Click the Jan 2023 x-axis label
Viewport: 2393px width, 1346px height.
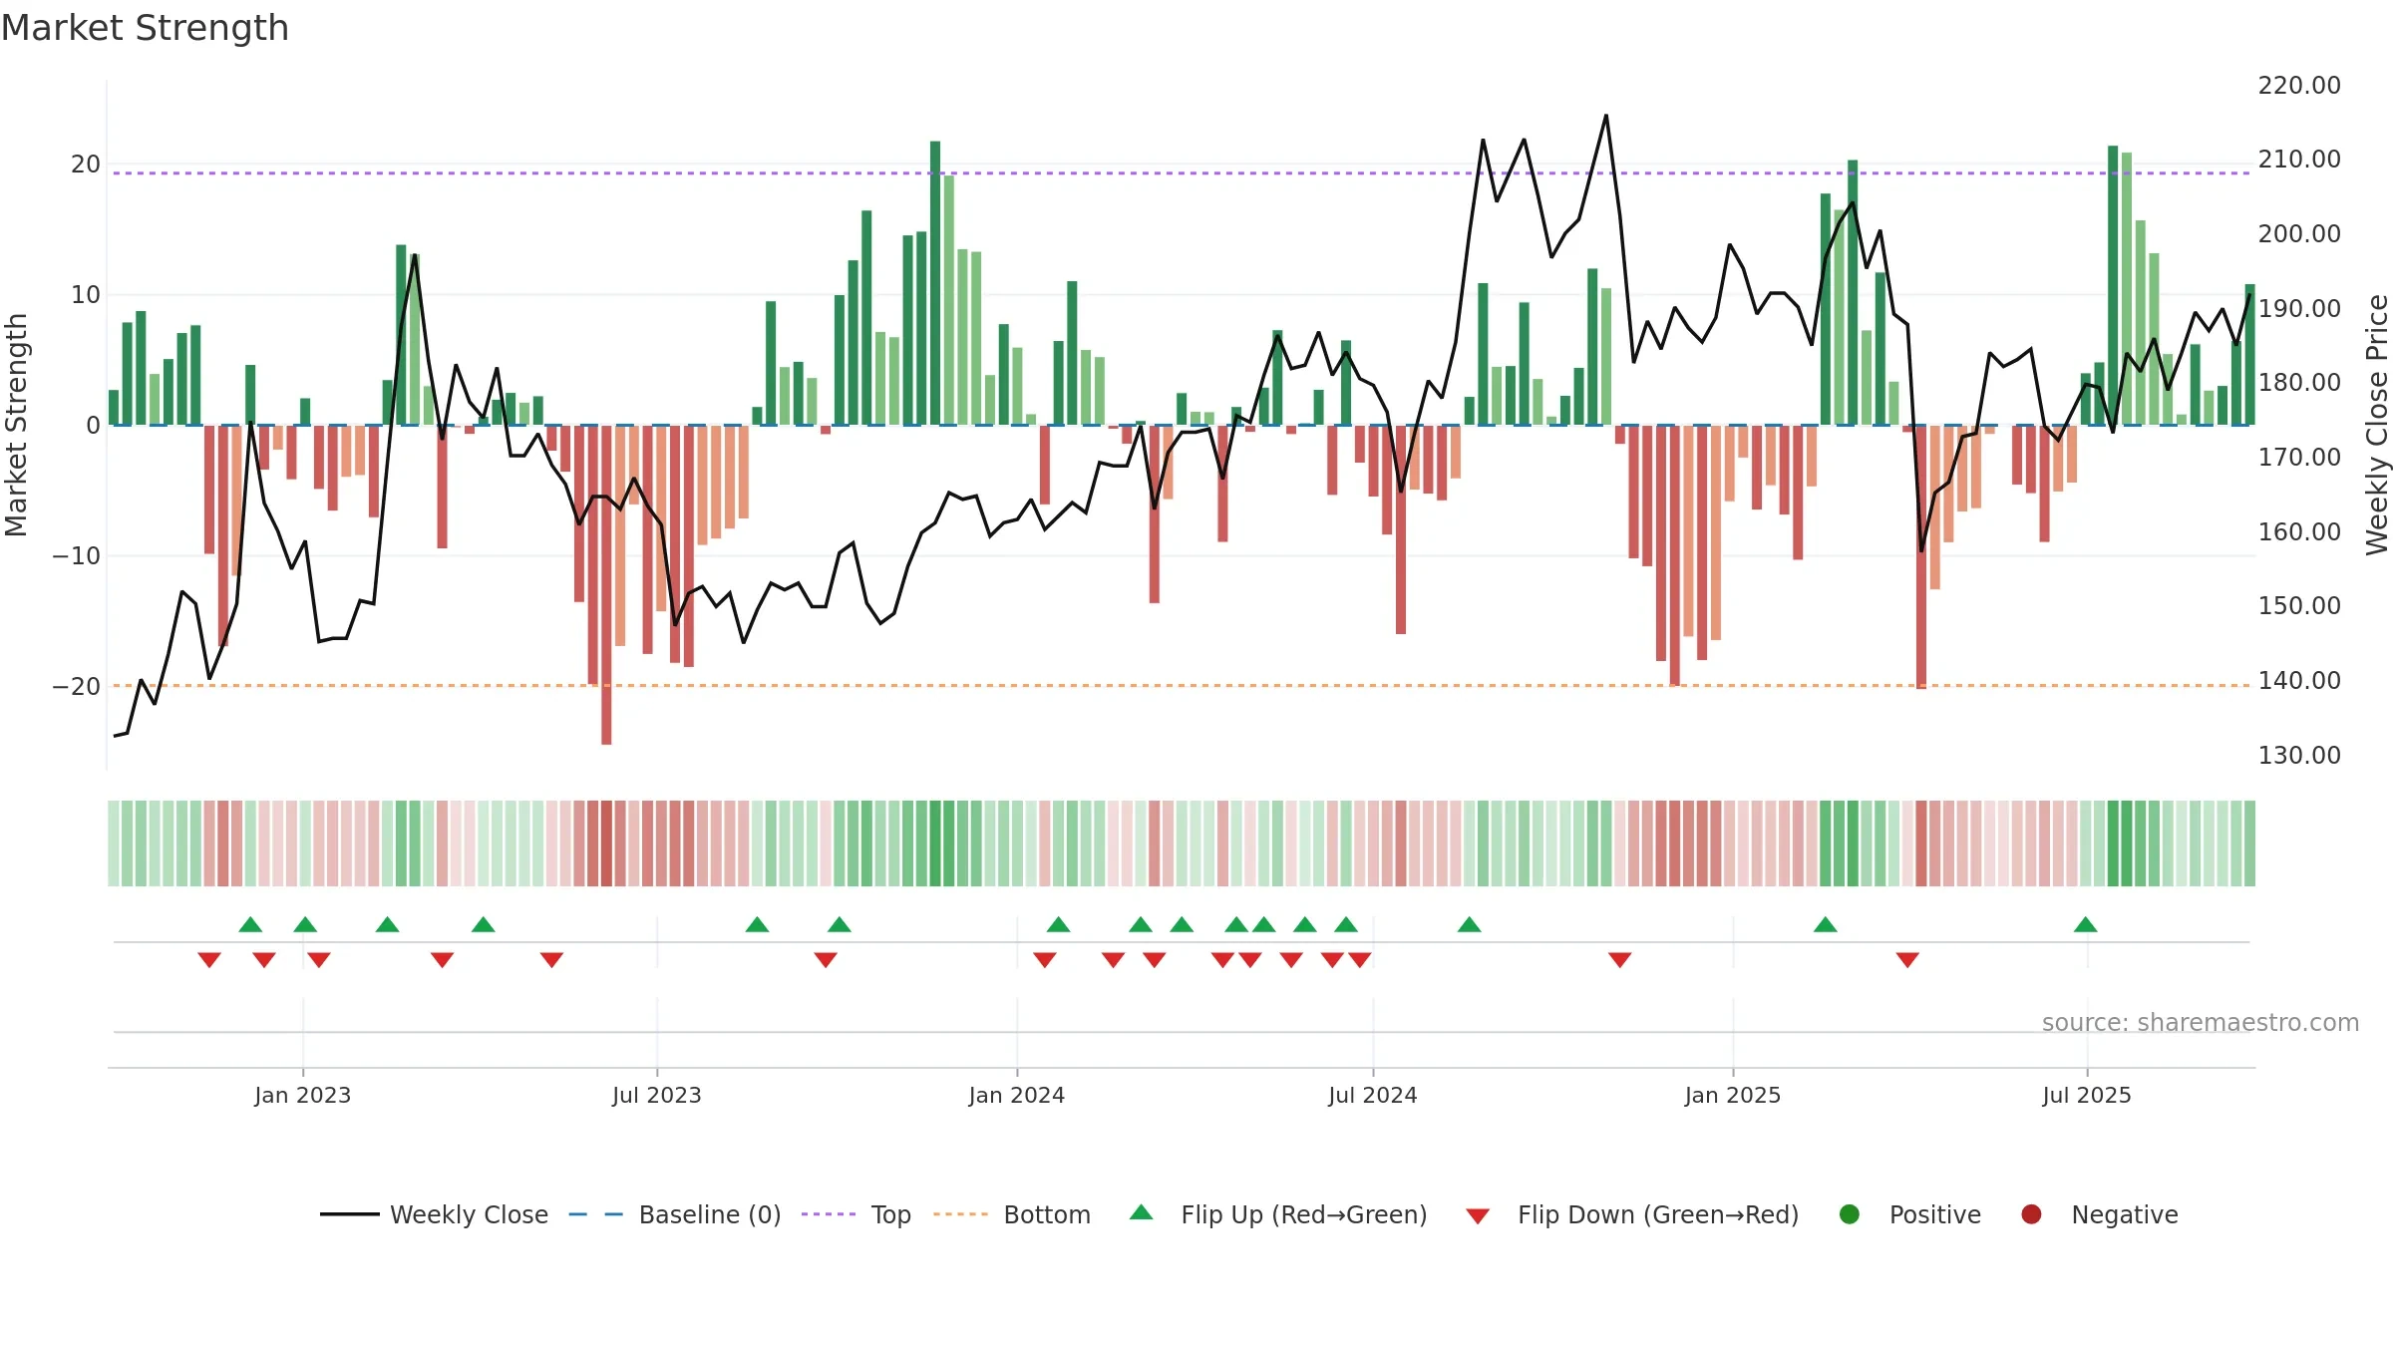click(x=302, y=1095)
